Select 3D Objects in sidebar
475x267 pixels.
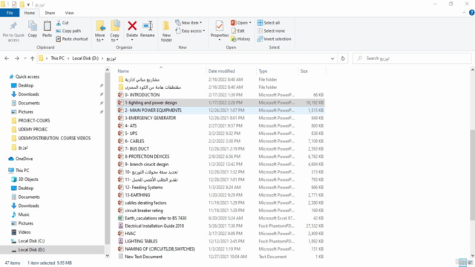click(28, 179)
